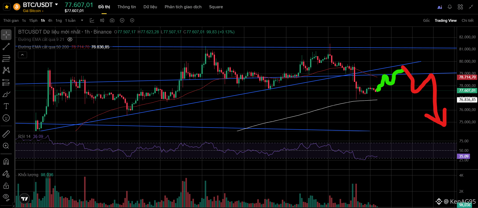Open the chart type line icon
The width and height of the screenshot is (478, 208).
coord(92,21)
